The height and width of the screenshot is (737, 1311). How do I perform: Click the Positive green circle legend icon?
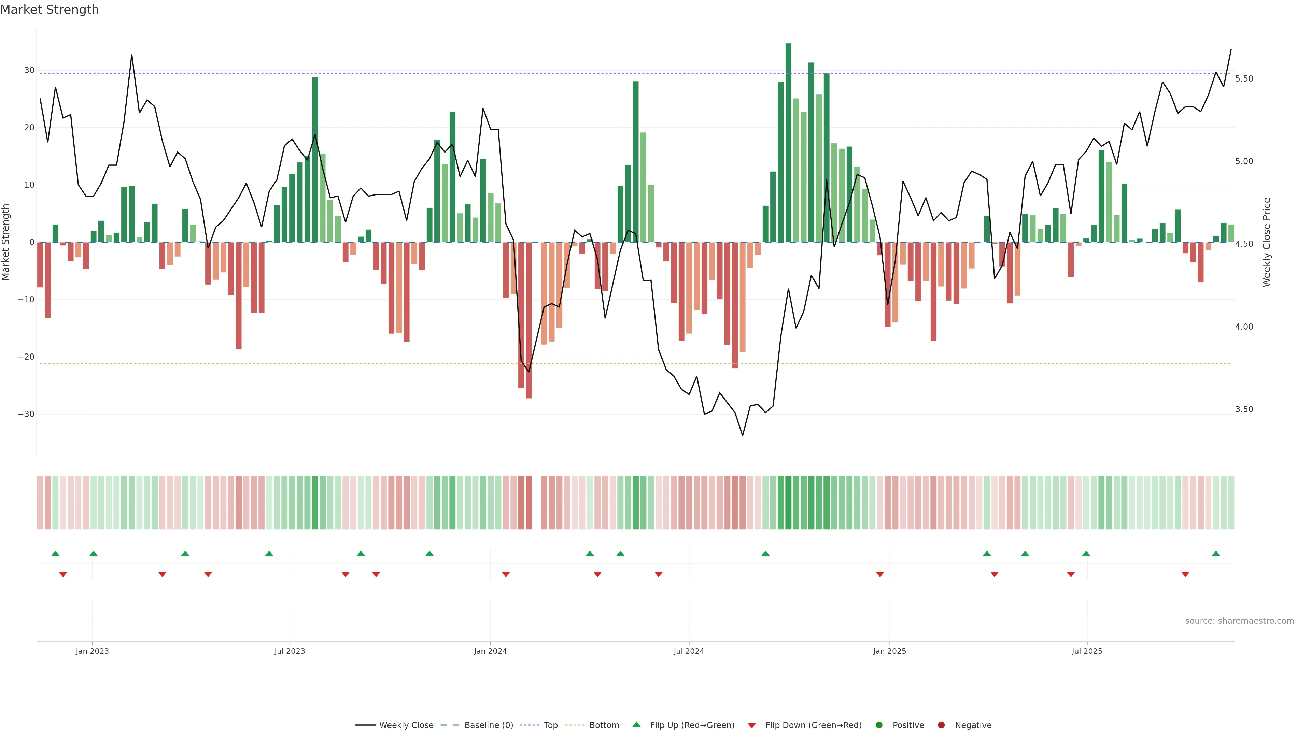[879, 725]
